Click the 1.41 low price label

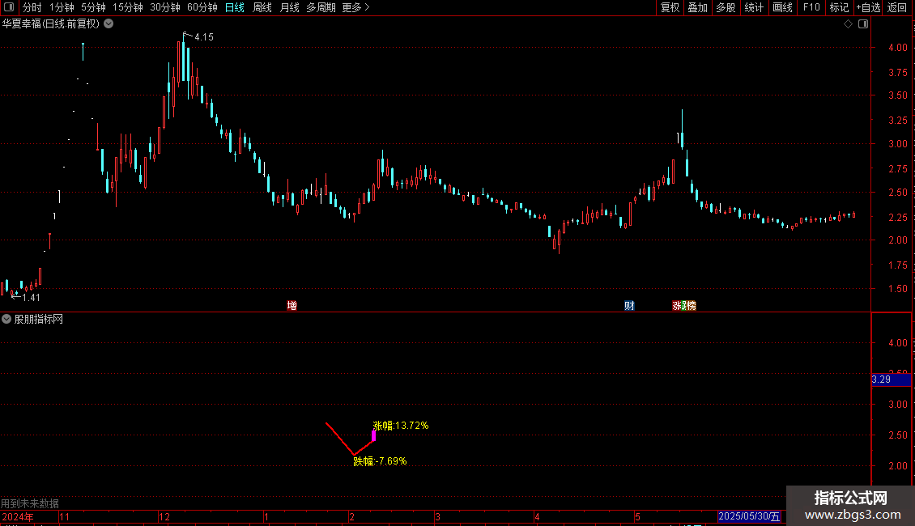31,298
